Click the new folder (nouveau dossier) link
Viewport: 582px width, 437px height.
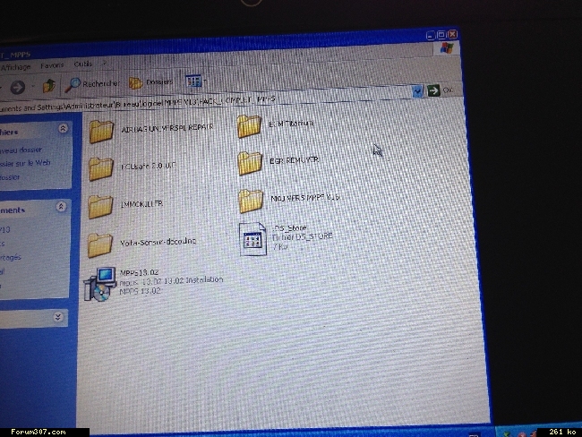(x=21, y=150)
